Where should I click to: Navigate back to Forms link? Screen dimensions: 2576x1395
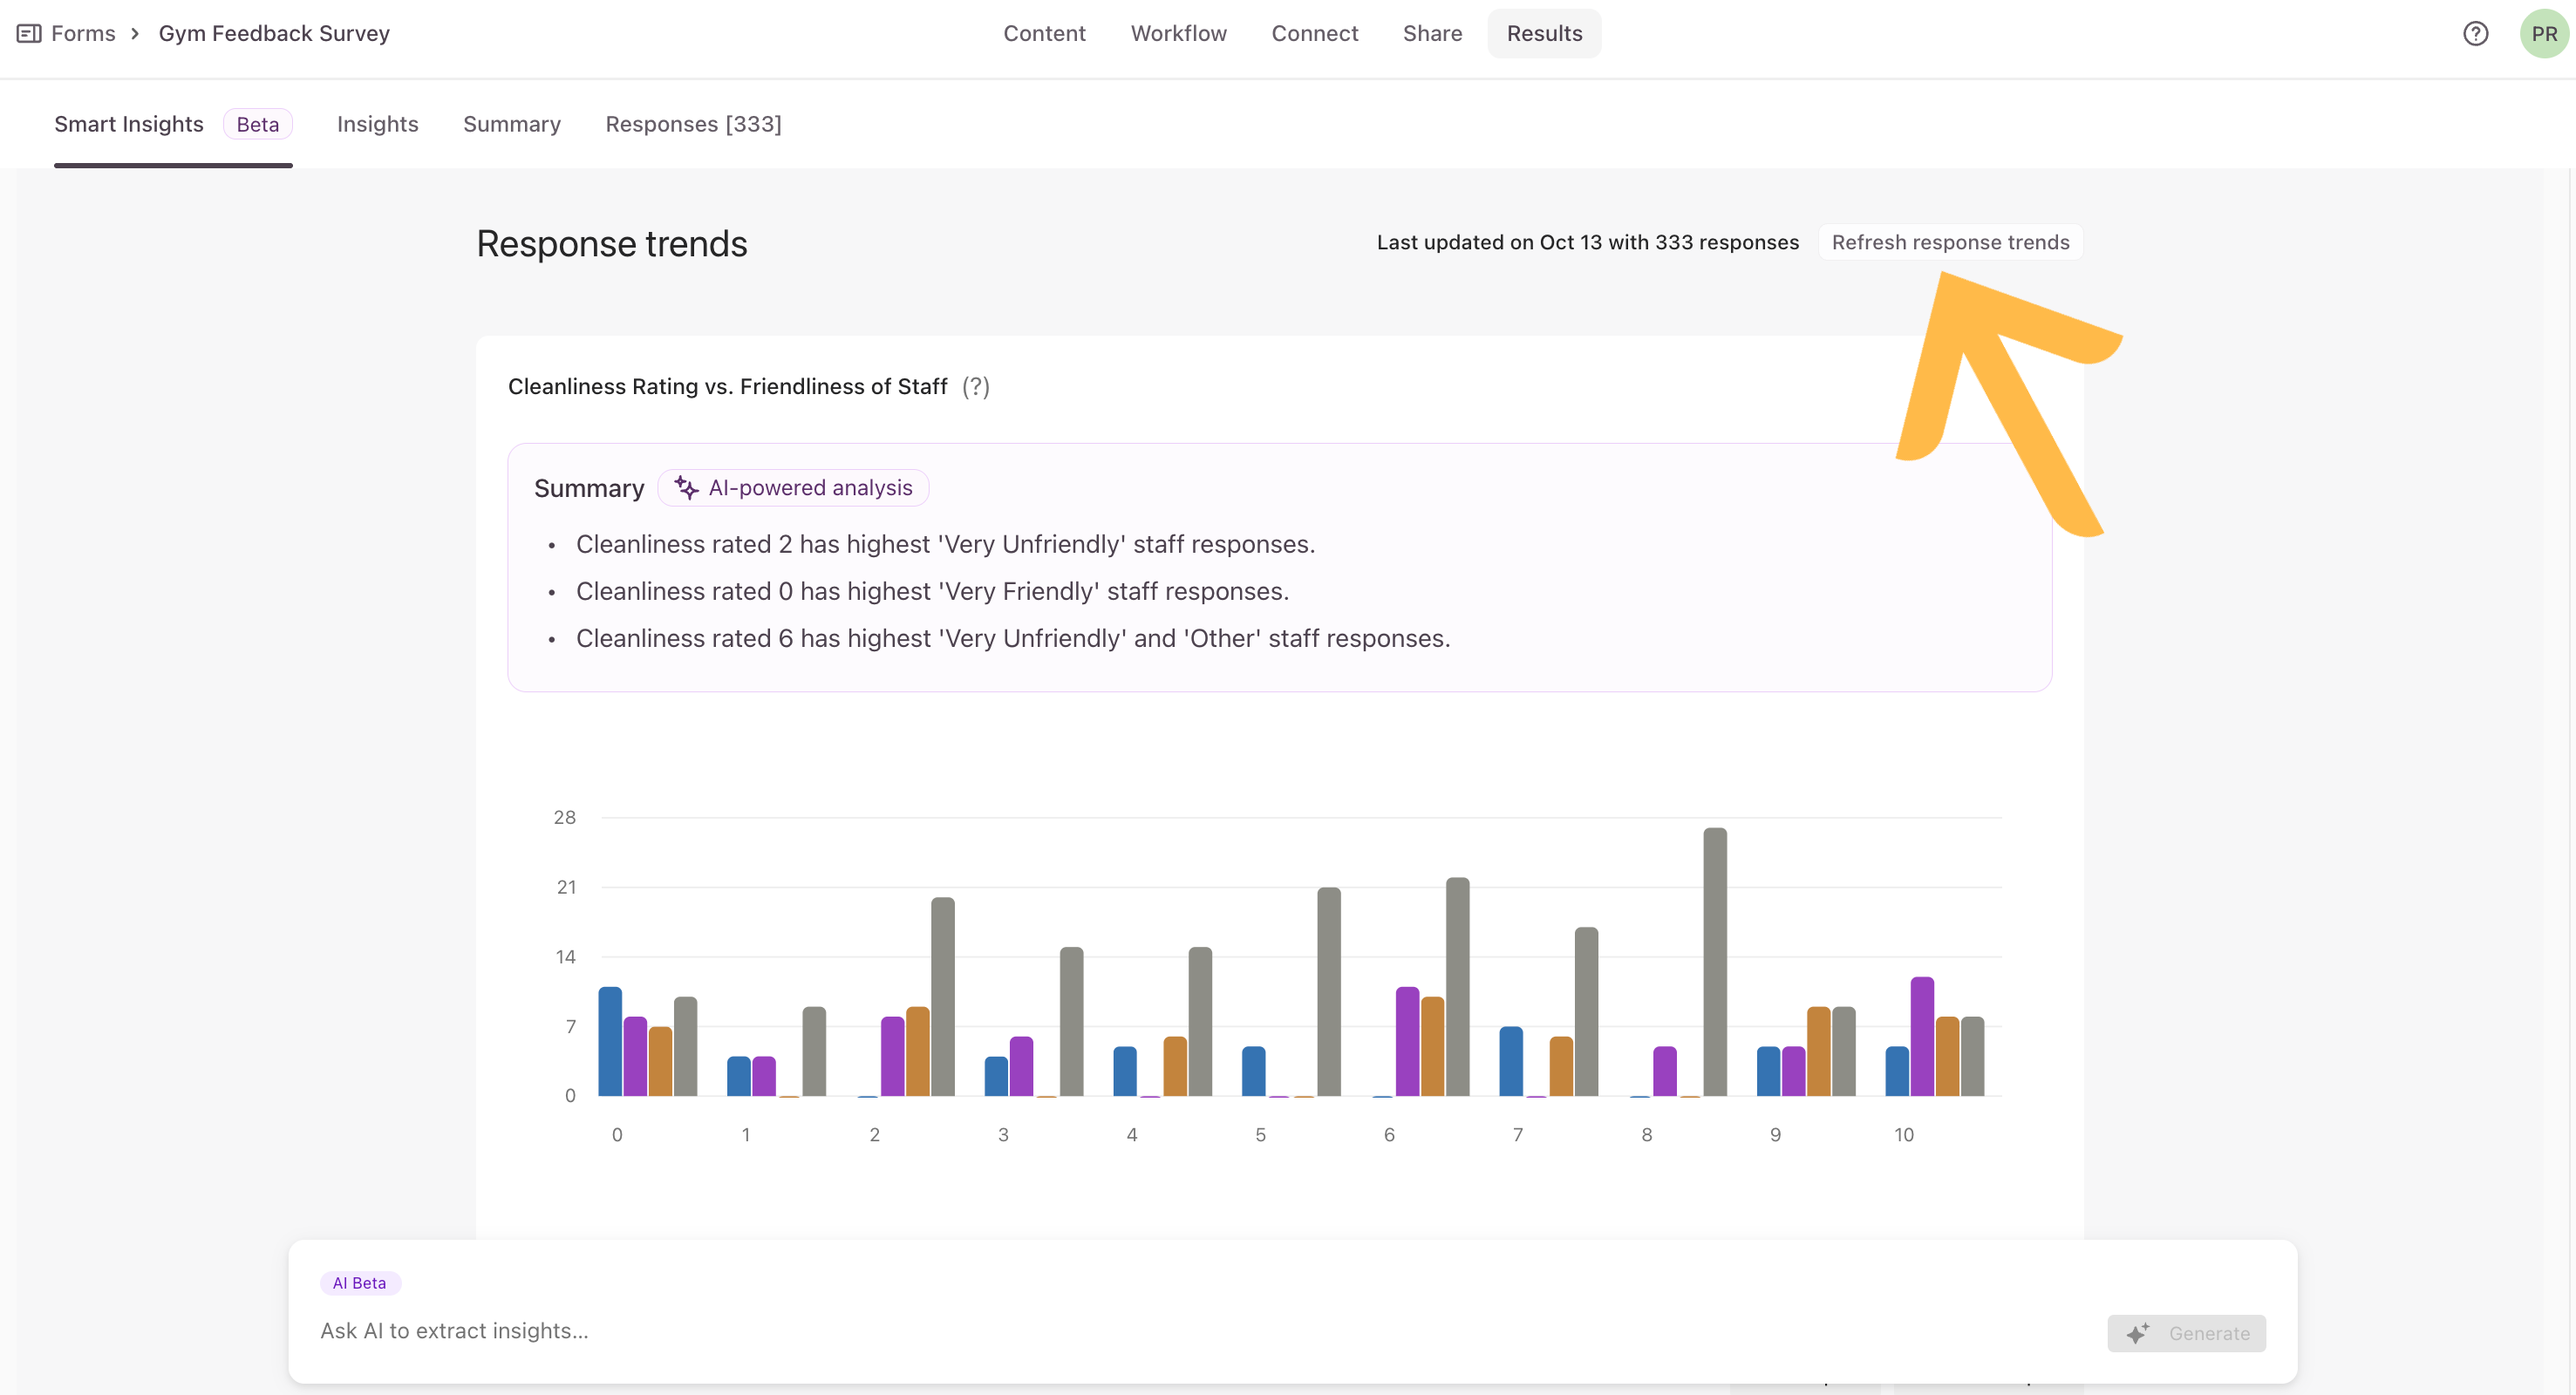click(83, 34)
